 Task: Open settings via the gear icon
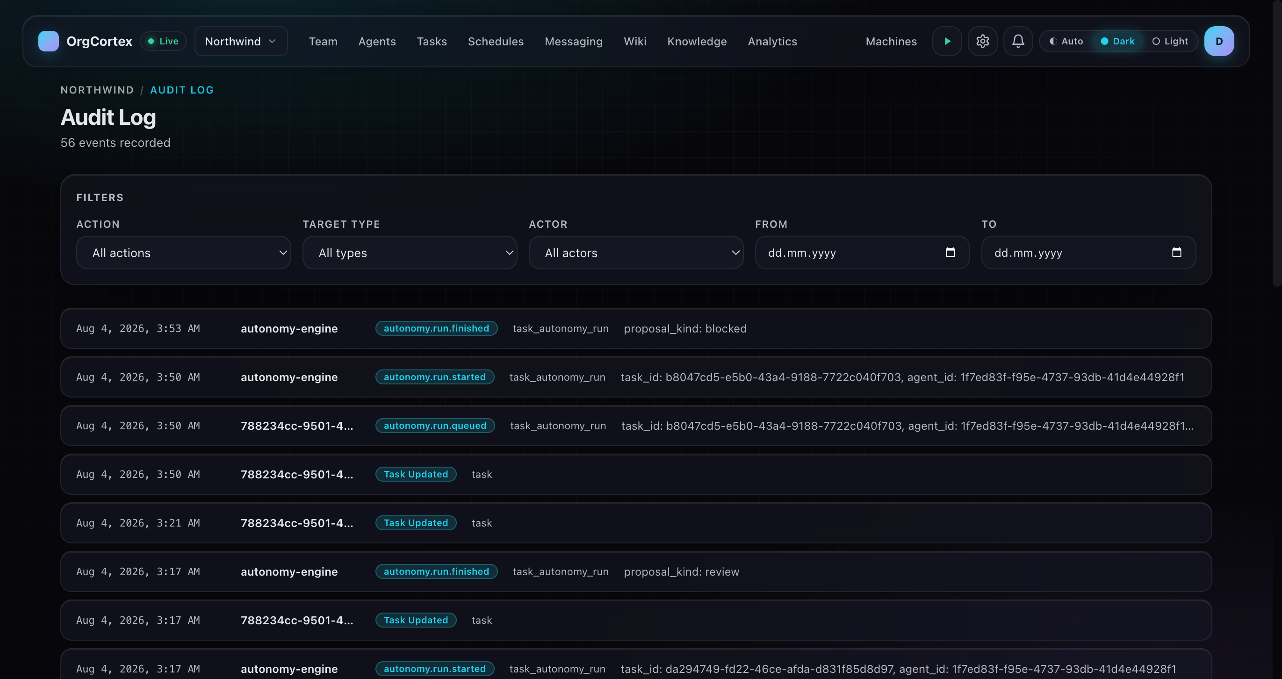pyautogui.click(x=982, y=41)
